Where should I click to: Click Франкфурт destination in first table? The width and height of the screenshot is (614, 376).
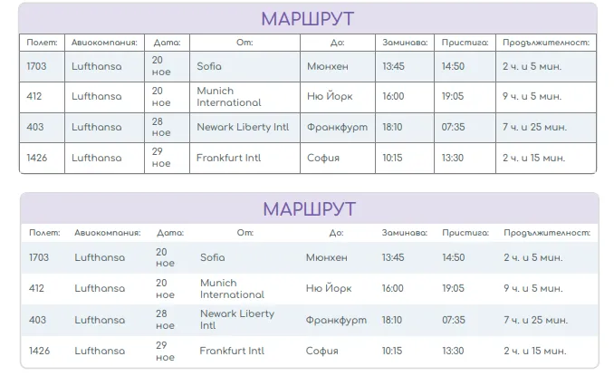click(x=337, y=128)
